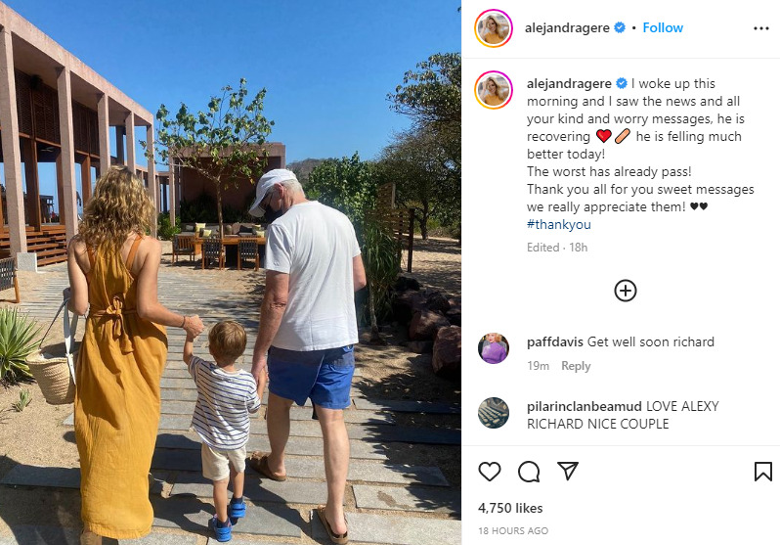This screenshot has height=545, width=780.
Task: Open paffdavis profile username
Action: point(554,341)
